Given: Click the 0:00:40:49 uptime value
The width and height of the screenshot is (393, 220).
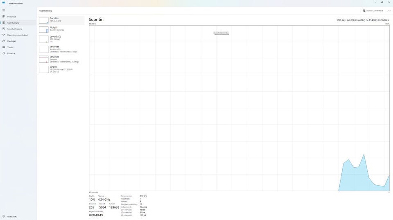Looking at the screenshot, I should click(x=96, y=215).
